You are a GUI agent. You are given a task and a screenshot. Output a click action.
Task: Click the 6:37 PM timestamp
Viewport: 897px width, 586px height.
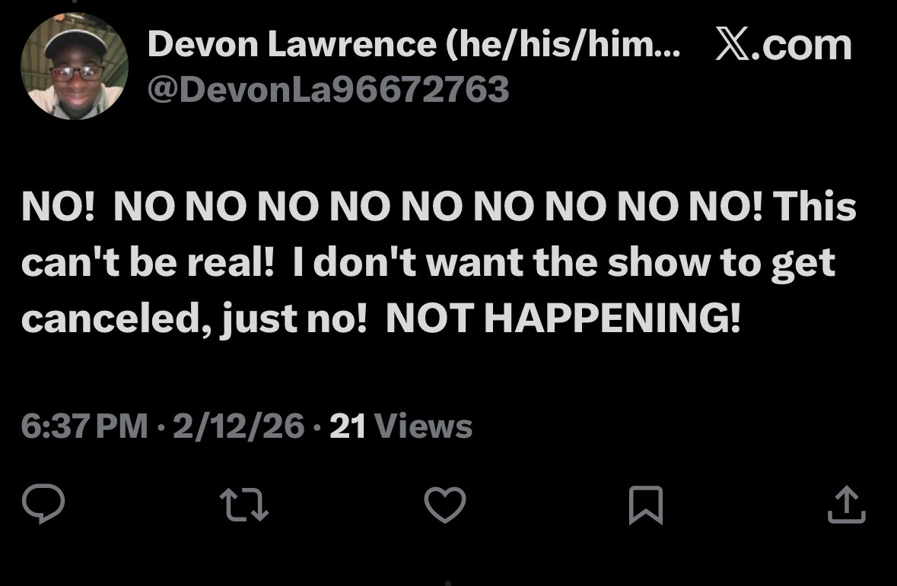[84, 426]
